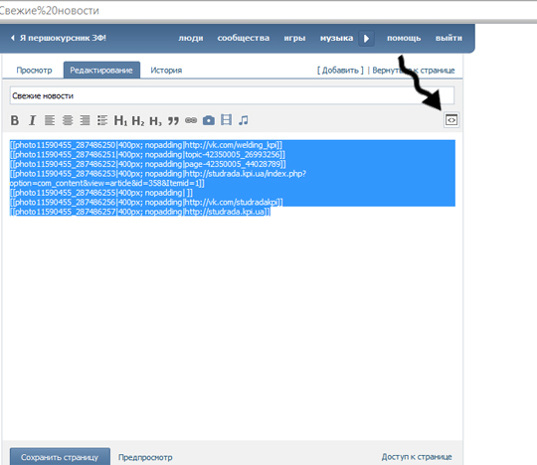The image size is (537, 465).
Task: Click the [ Добавить ] link
Action: pos(340,71)
